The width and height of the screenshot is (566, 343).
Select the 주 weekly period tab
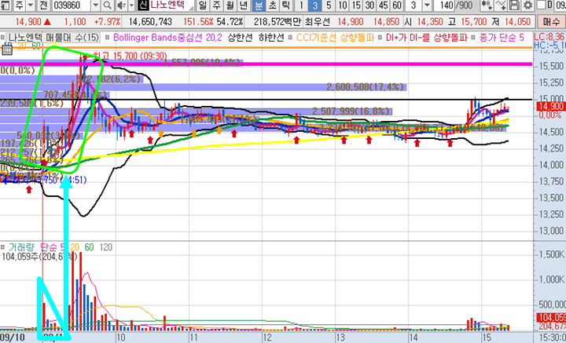pos(216,5)
